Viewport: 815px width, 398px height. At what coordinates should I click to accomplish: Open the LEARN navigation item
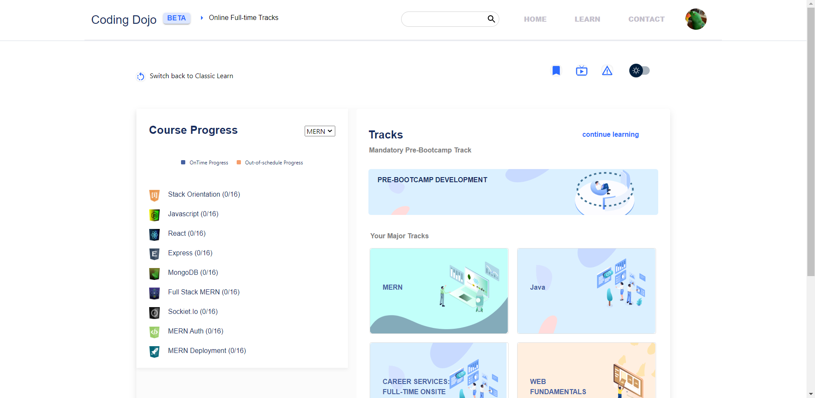click(x=587, y=19)
